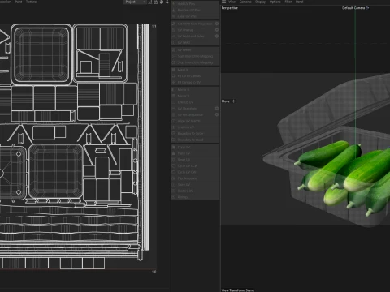Image resolution: width=390 pixels, height=292 pixels.
Task: Open the viewport Filter menu
Action: coord(288,2)
